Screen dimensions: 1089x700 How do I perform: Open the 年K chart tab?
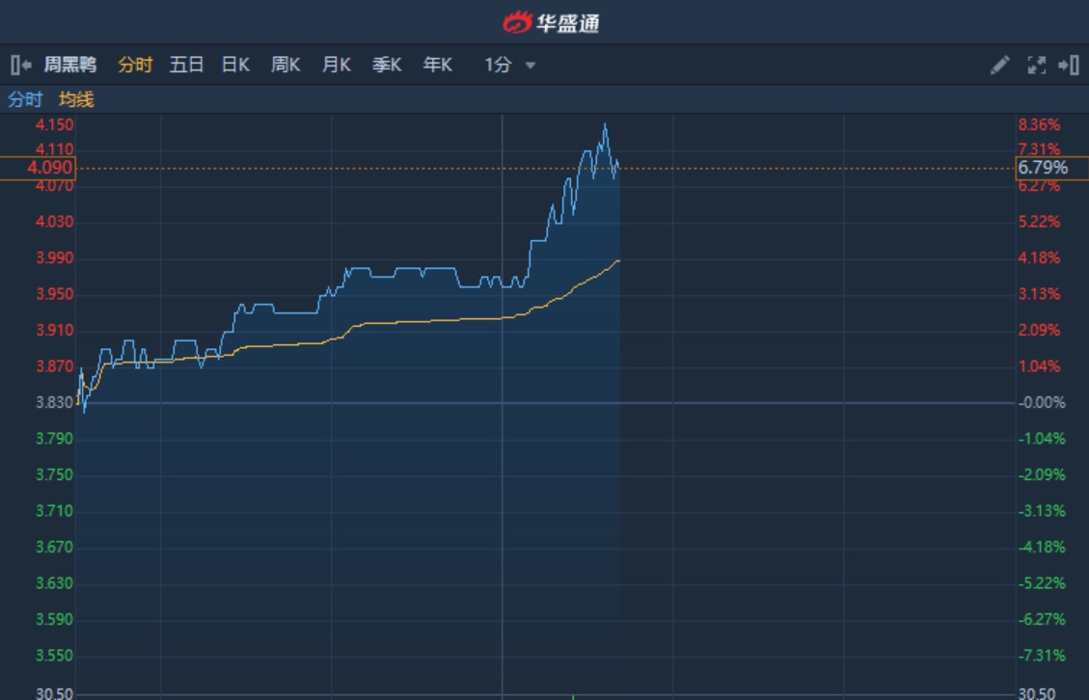437,65
